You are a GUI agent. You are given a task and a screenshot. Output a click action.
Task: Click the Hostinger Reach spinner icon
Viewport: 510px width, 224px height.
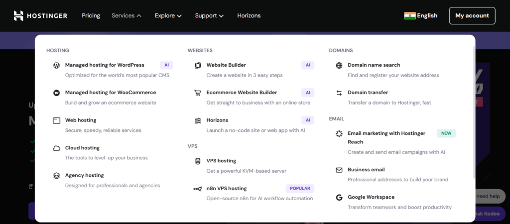[x=339, y=133]
